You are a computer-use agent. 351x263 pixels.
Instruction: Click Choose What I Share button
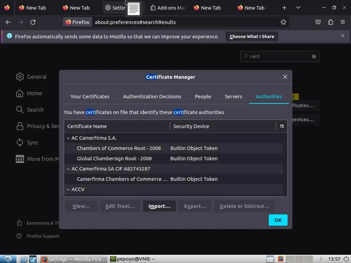point(252,36)
